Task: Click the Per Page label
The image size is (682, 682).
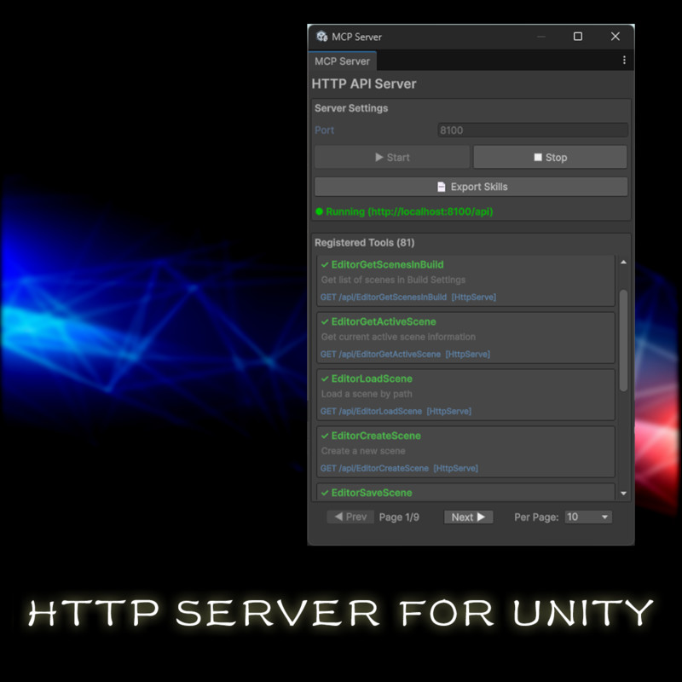Action: click(536, 517)
